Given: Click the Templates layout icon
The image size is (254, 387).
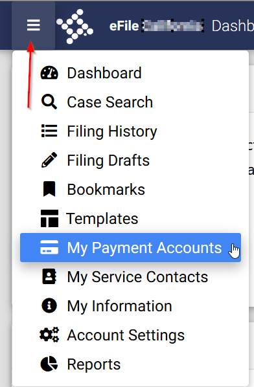Looking at the screenshot, I should (49, 219).
